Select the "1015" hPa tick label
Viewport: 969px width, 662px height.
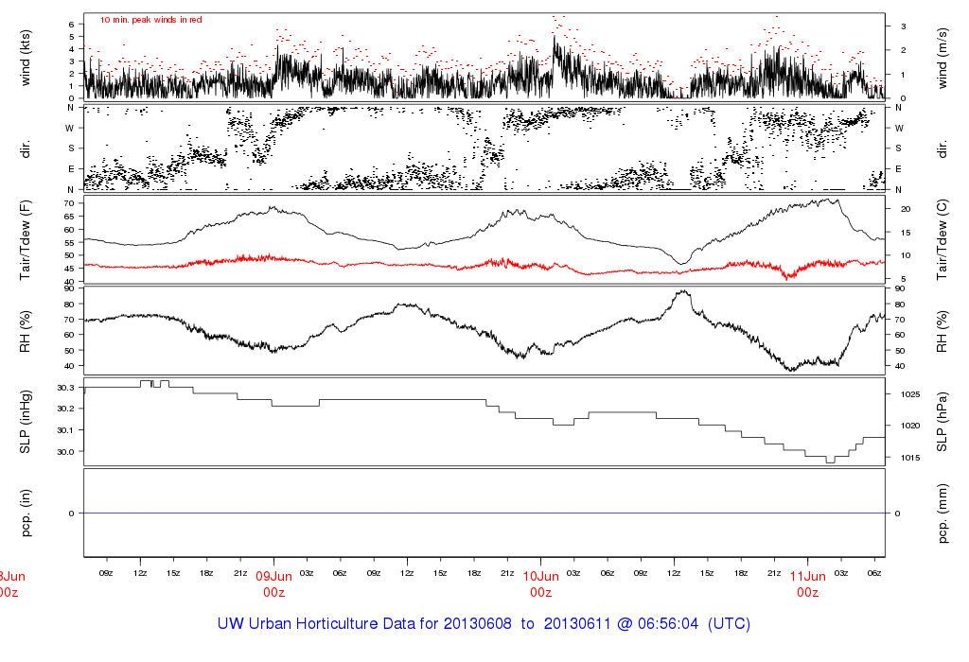[910, 458]
